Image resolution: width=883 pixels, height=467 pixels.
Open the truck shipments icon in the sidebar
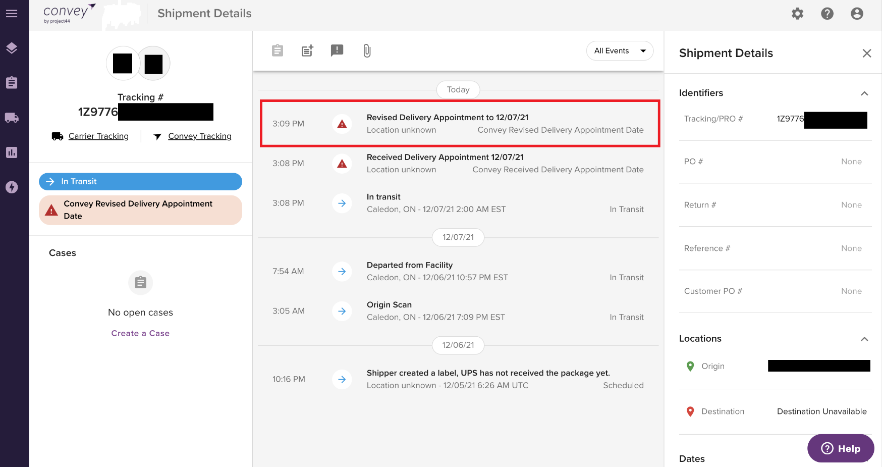coord(12,118)
